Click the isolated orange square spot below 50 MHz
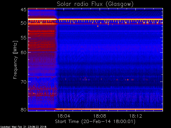The width and height of the screenshot is (171, 128). click(98, 26)
